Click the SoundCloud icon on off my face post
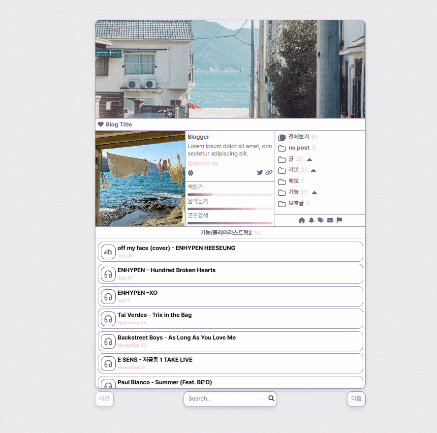 click(108, 252)
